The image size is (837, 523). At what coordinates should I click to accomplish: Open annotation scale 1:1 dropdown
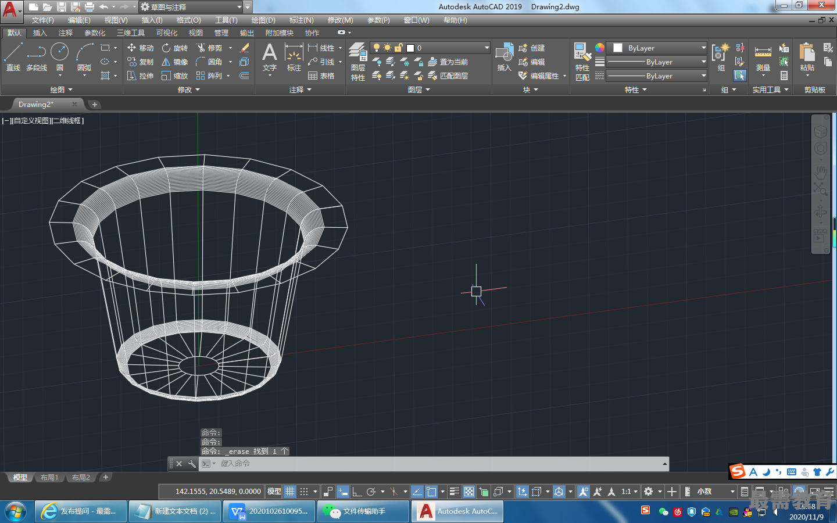coord(629,492)
